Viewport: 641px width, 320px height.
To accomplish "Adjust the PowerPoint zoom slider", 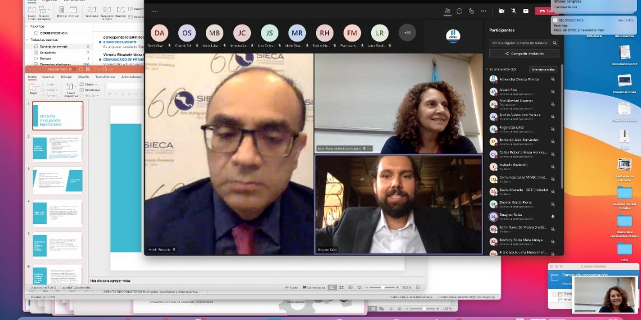I will (383, 287).
